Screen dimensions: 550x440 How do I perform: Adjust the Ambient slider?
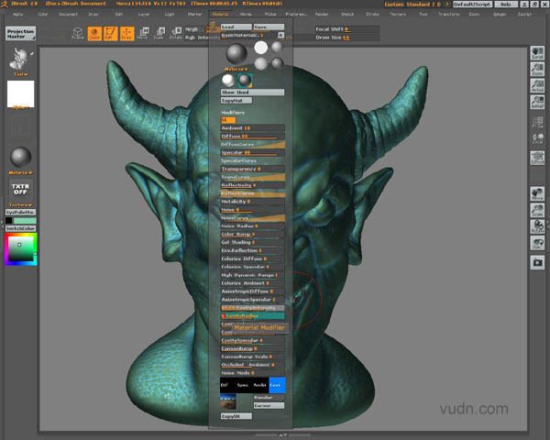pyautogui.click(x=253, y=128)
